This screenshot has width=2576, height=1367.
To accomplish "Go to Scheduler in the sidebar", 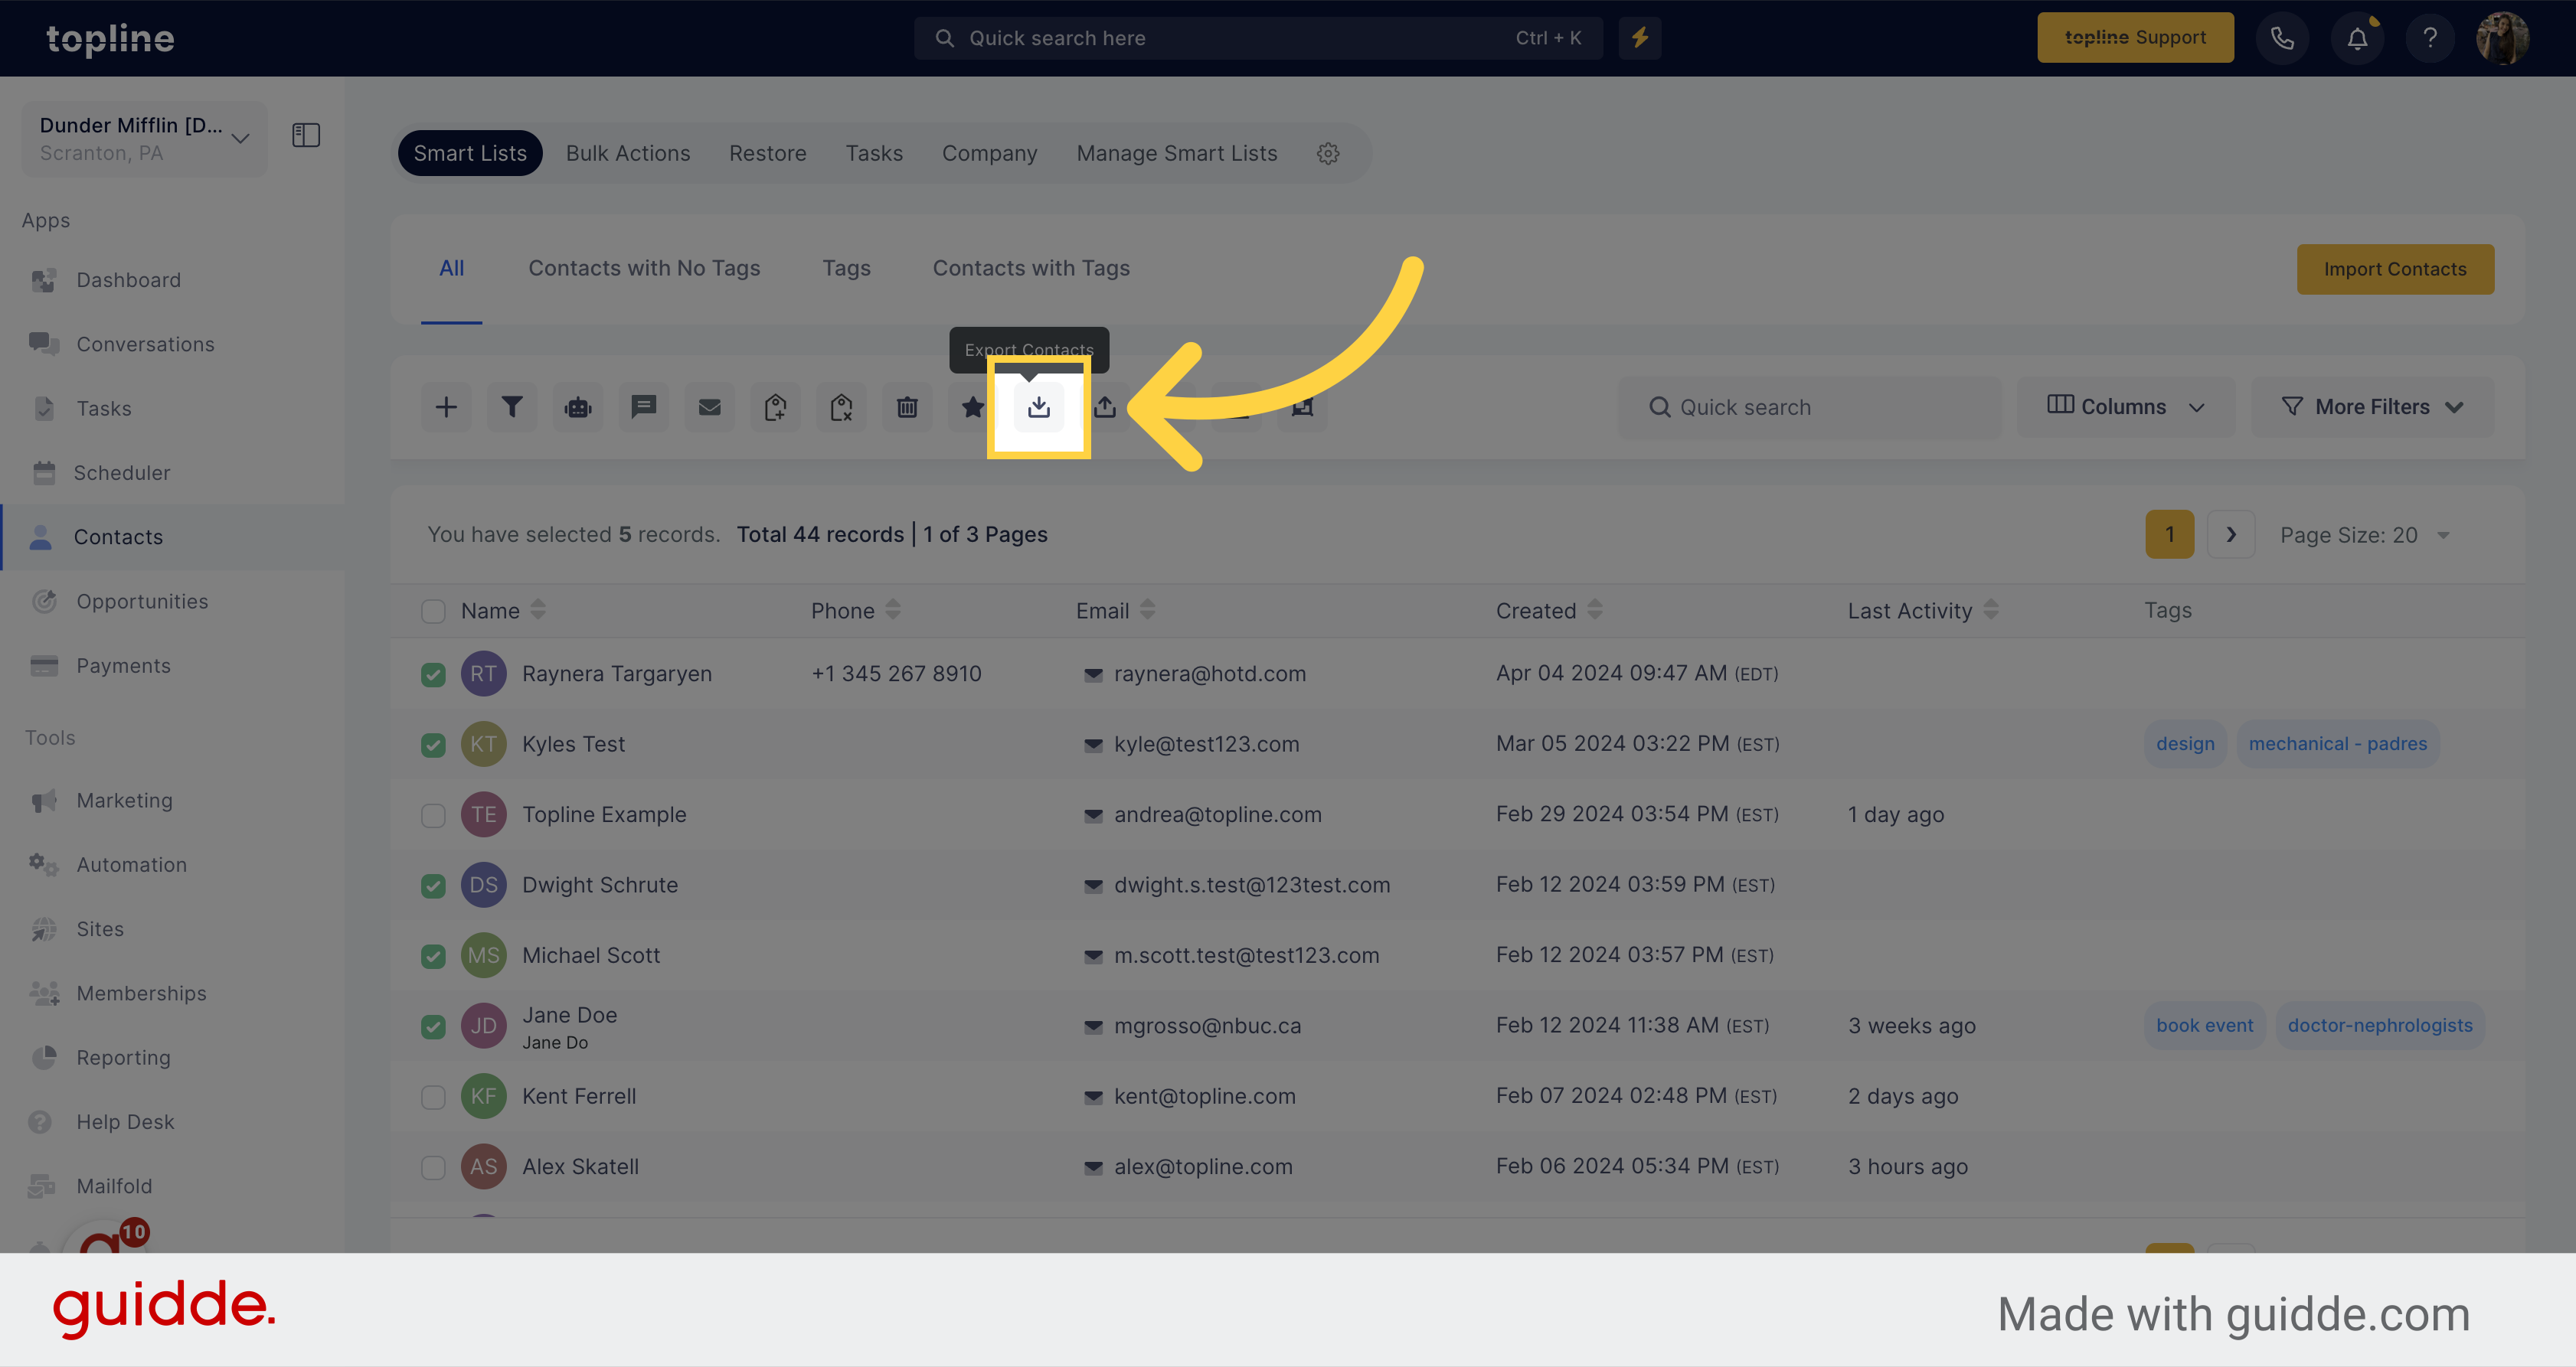I will point(122,473).
